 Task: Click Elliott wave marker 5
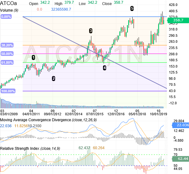click(132, 8)
